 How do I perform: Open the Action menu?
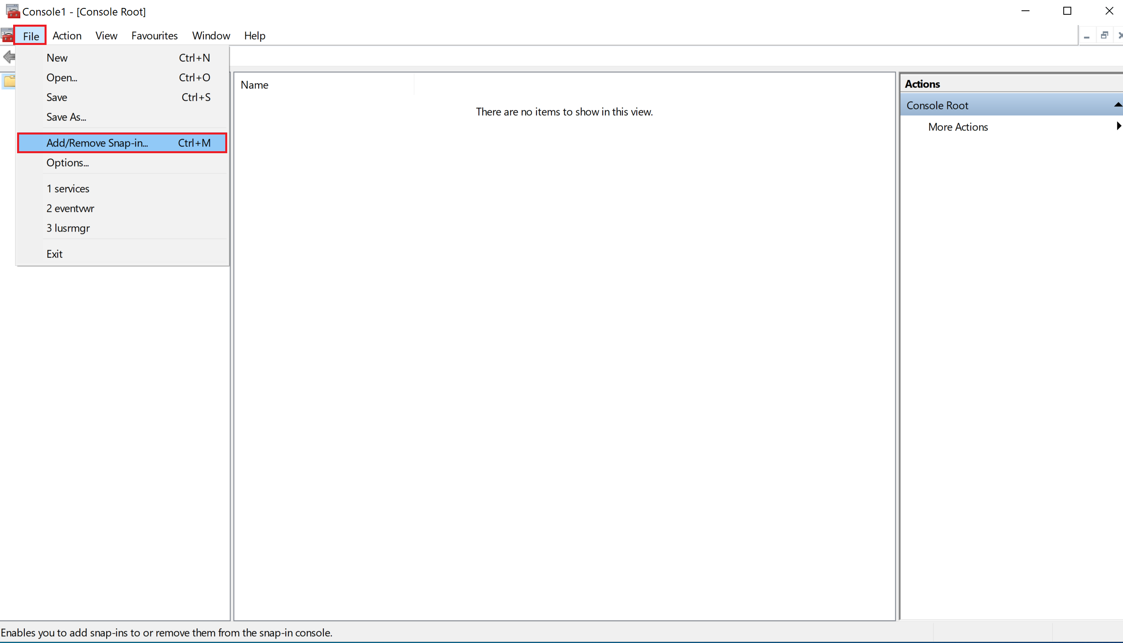tap(67, 36)
